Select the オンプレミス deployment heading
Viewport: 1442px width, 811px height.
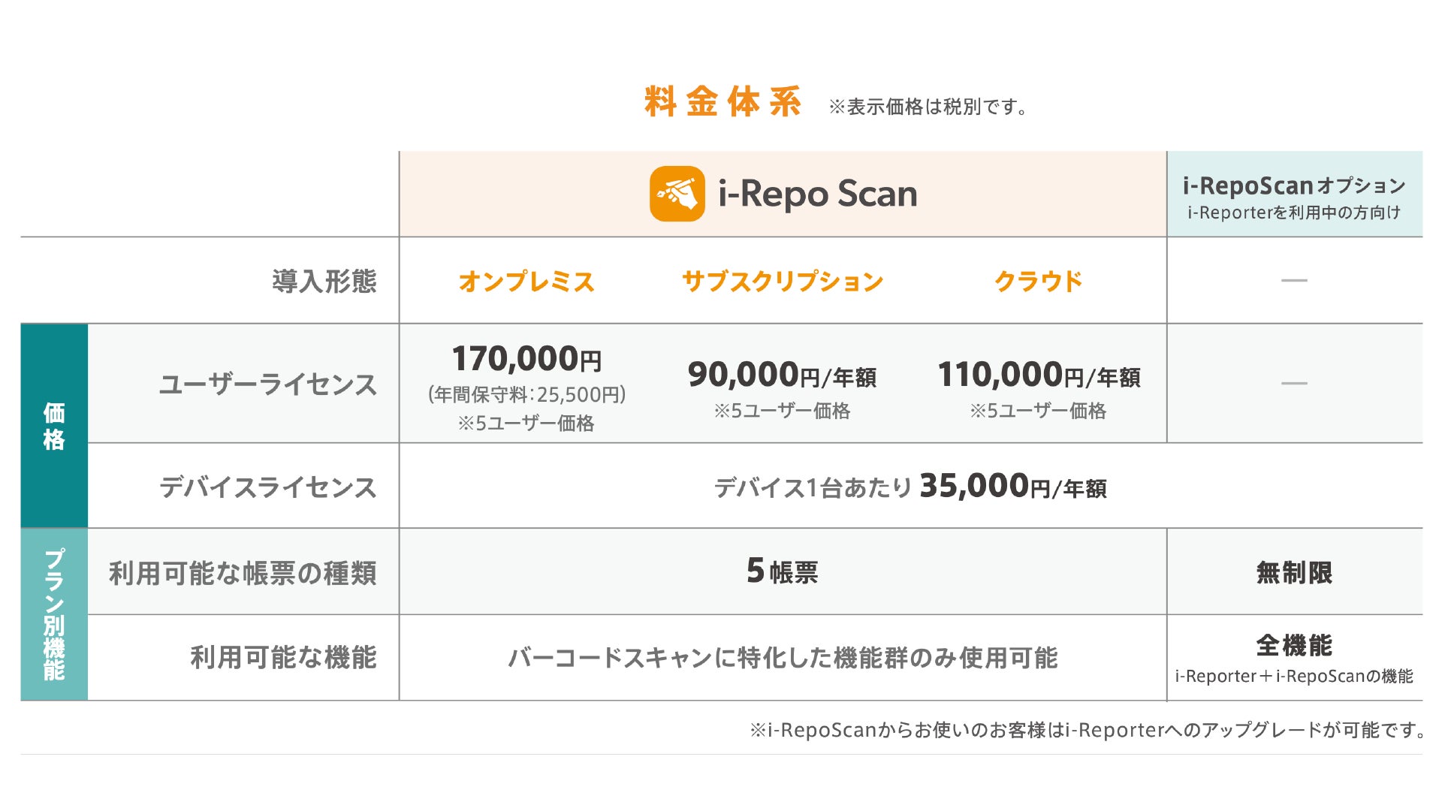click(526, 282)
